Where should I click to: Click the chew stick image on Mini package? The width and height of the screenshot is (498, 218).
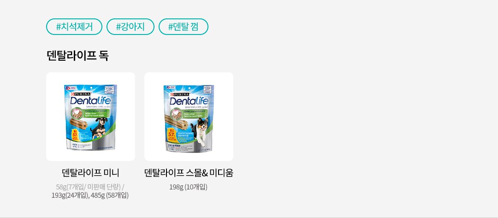78,124
